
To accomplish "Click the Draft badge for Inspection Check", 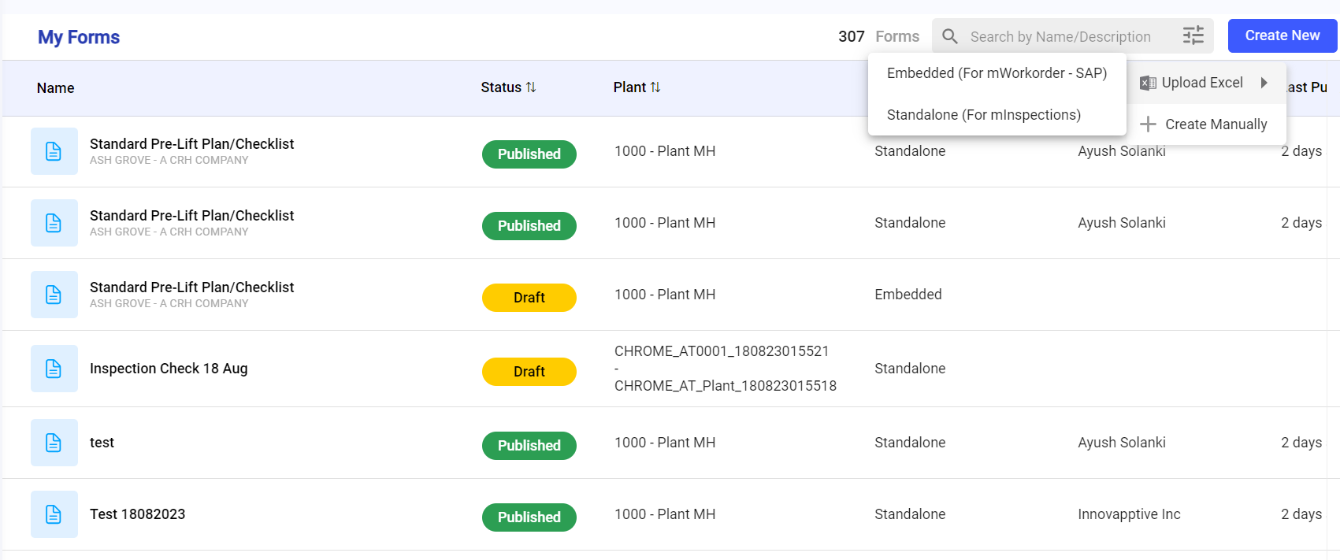I will [x=529, y=372].
